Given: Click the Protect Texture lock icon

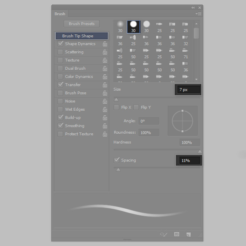Looking at the screenshot, I should pyautogui.click(x=105, y=134).
